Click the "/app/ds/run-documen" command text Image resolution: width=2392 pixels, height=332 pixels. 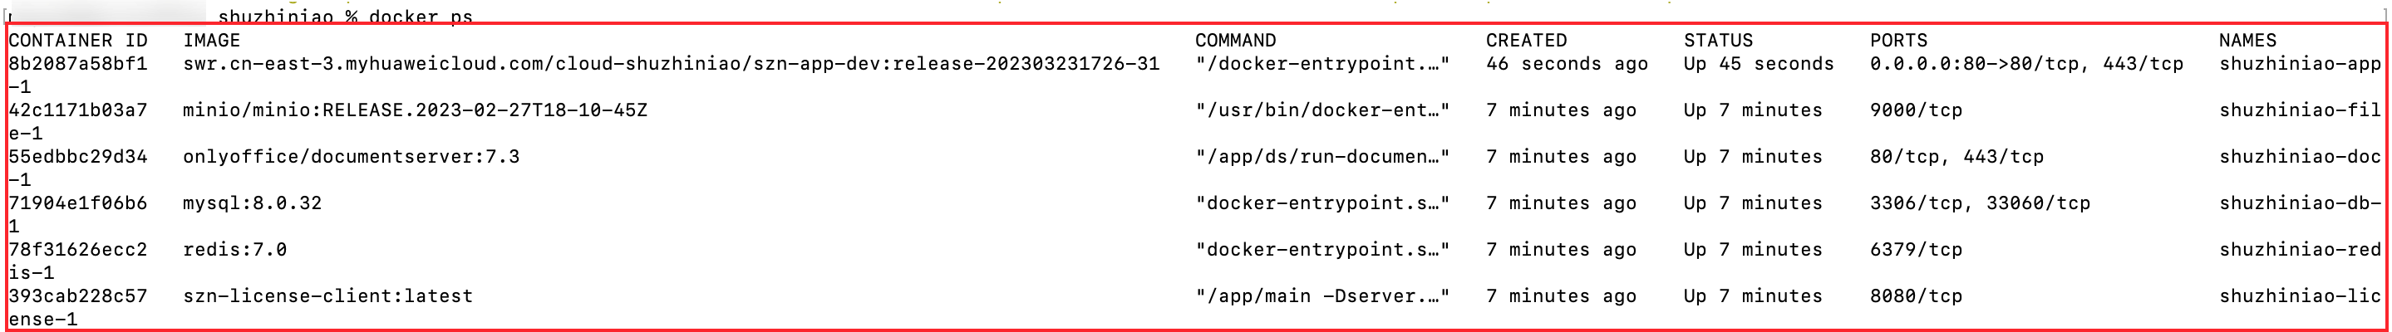[1322, 157]
